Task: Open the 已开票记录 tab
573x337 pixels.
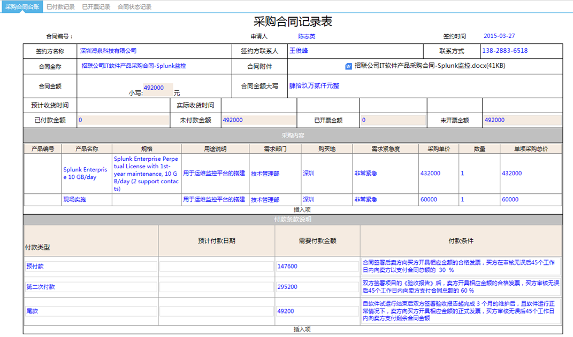Action: click(96, 7)
